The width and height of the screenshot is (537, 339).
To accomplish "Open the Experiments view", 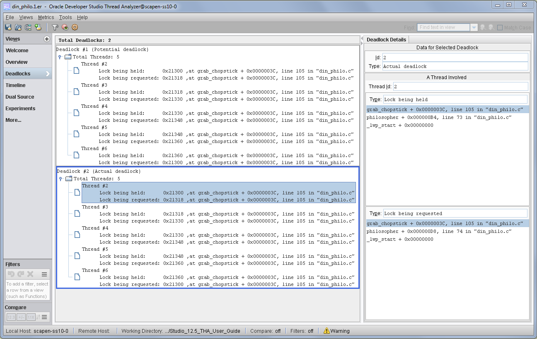I will point(27,109).
